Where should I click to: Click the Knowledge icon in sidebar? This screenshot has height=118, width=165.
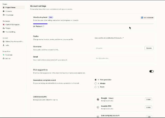tap(4, 15)
